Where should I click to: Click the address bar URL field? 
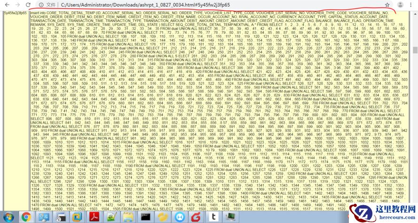pyautogui.click(x=188, y=4)
